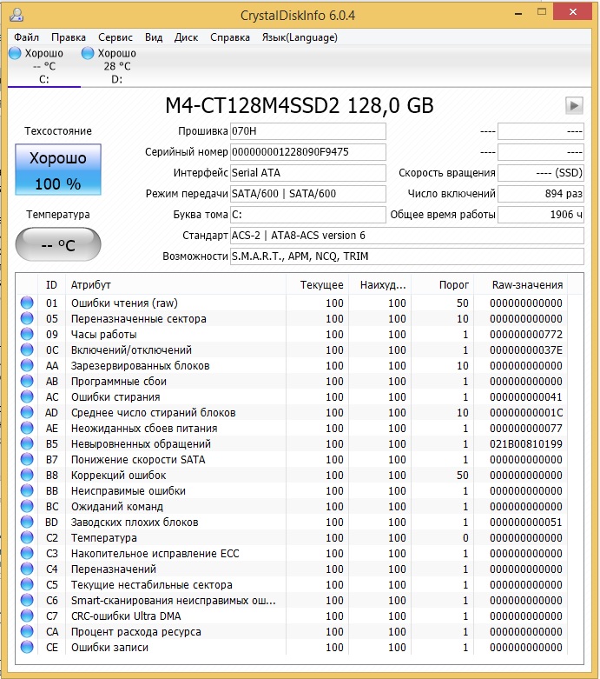
Task: Click status icon for attribute 01
Action: coord(27,303)
